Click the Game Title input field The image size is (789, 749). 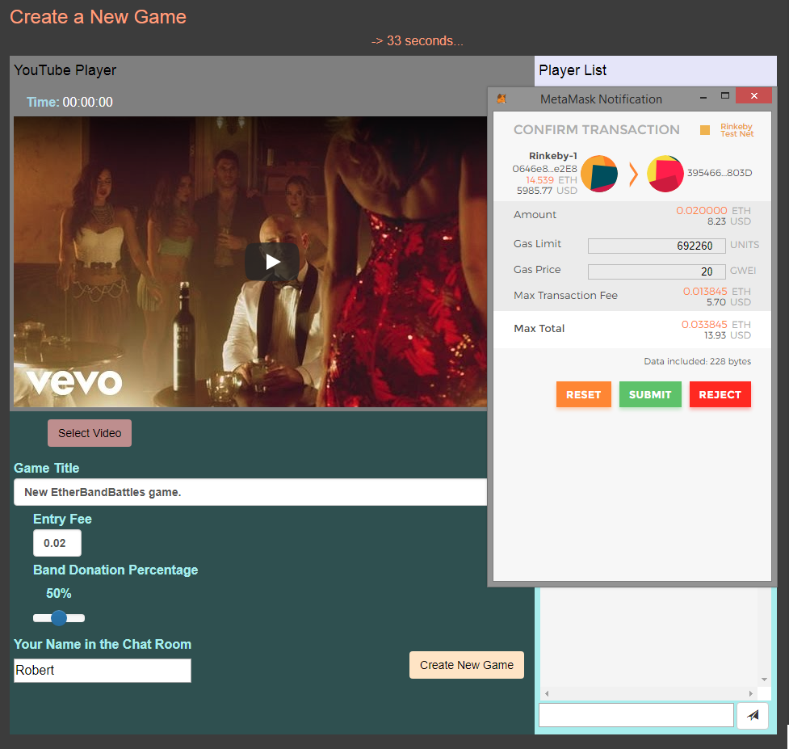250,492
